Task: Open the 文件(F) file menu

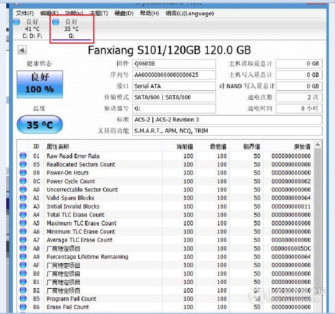Action: (x=24, y=13)
